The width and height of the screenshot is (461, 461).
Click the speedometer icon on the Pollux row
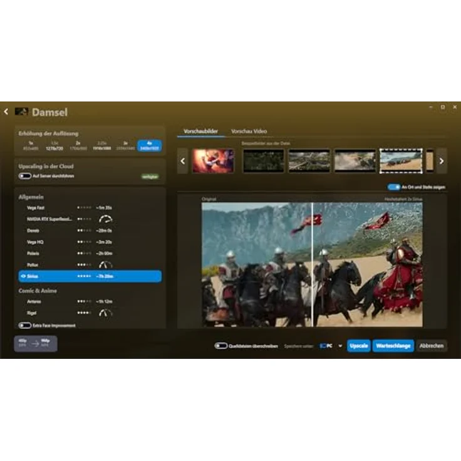pos(105,264)
